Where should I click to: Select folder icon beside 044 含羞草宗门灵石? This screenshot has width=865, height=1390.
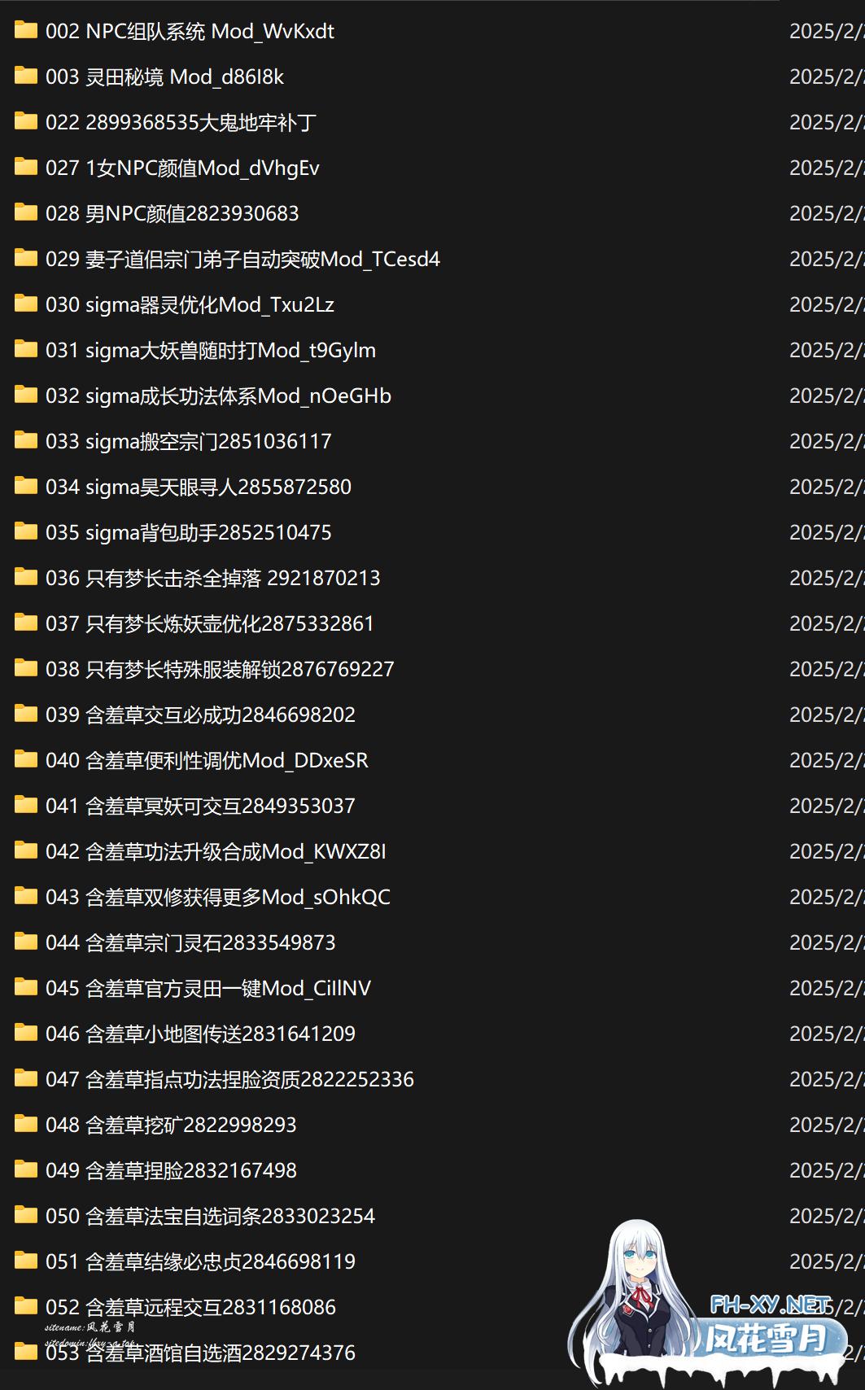click(x=26, y=942)
